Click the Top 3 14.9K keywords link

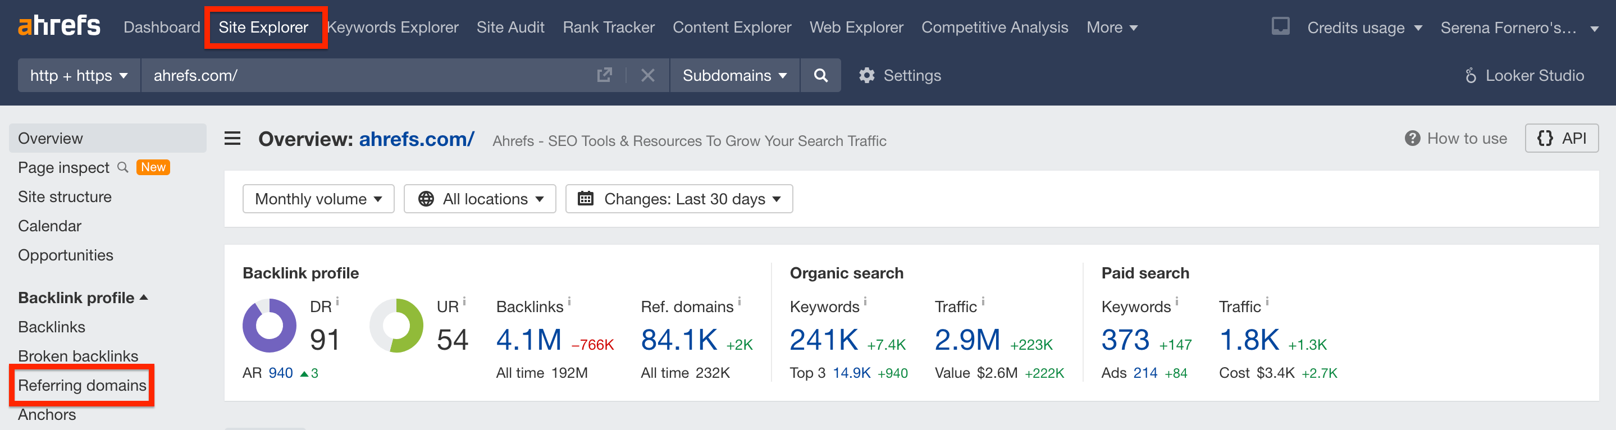pyautogui.click(x=851, y=373)
